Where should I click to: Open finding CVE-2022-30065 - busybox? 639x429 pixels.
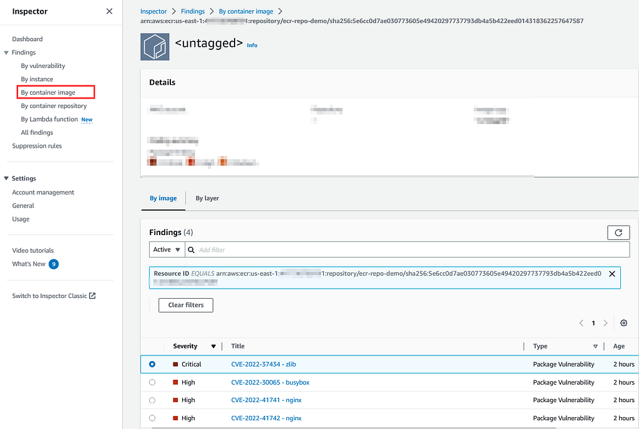pyautogui.click(x=270, y=382)
